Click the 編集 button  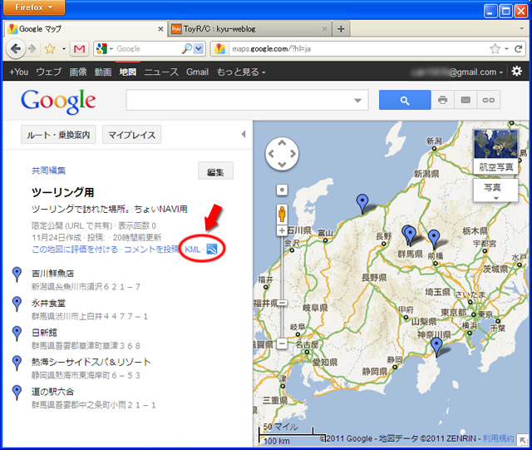(x=215, y=172)
